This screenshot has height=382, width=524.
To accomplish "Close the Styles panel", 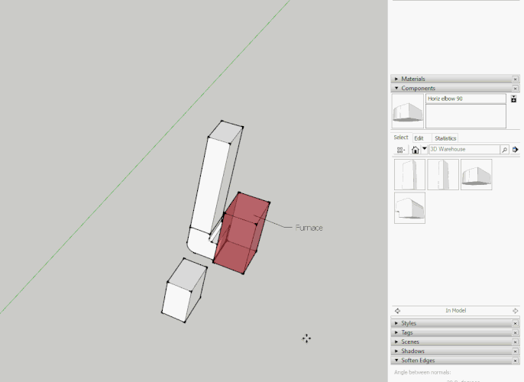I will click(x=515, y=323).
